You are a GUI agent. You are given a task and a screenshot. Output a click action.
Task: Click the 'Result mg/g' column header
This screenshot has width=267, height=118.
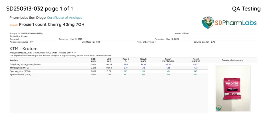[x=143, y=60]
